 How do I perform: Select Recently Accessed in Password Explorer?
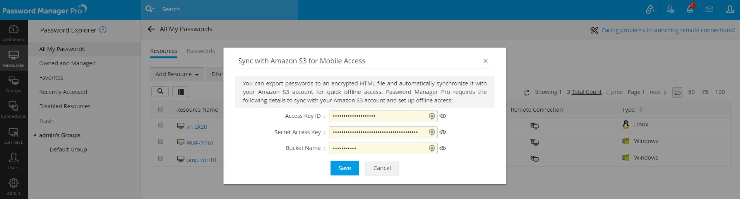click(63, 92)
